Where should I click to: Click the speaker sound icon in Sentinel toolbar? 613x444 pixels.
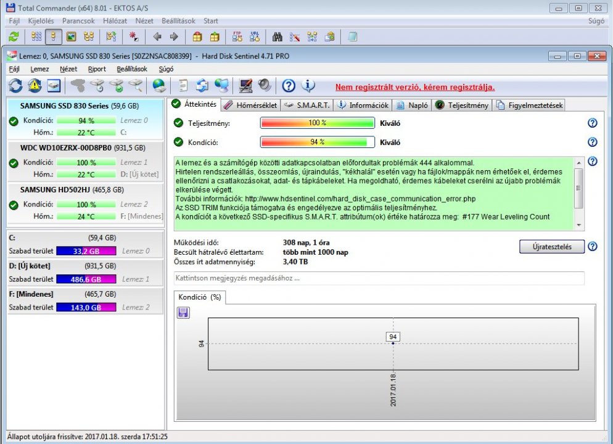(x=265, y=85)
